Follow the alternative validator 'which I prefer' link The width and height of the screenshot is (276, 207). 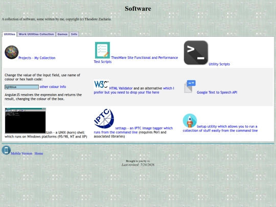(x=134, y=90)
